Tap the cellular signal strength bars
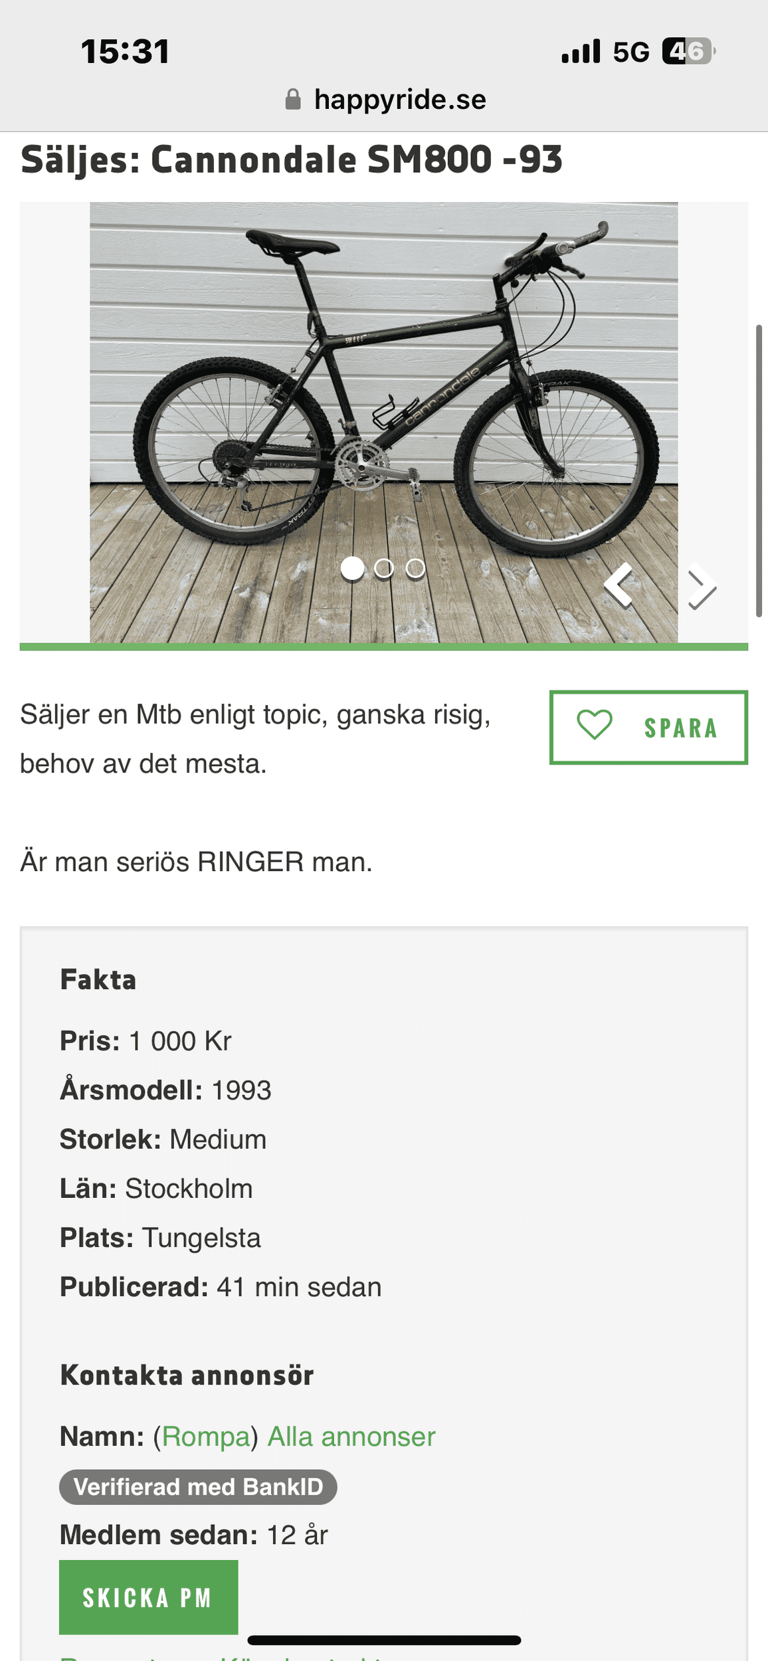Image resolution: width=768 pixels, height=1661 pixels. 581,52
